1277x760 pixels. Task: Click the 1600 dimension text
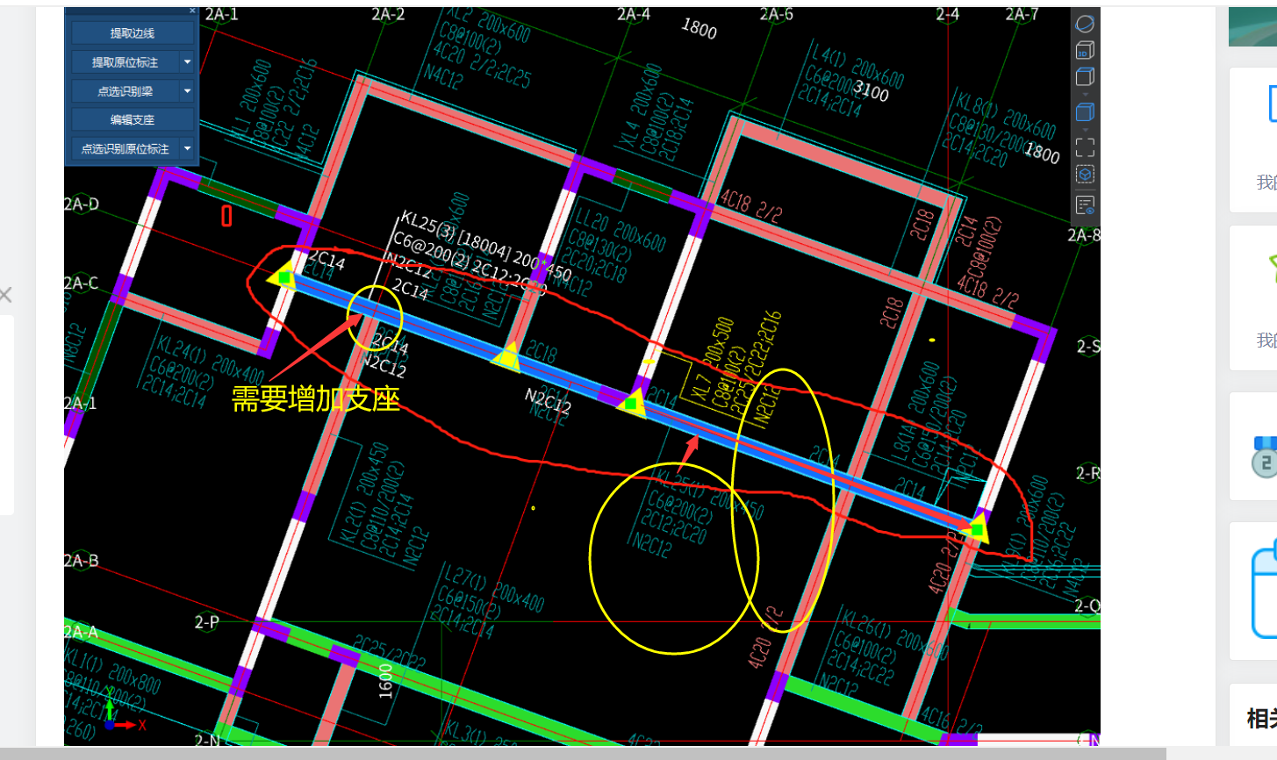pos(385,681)
